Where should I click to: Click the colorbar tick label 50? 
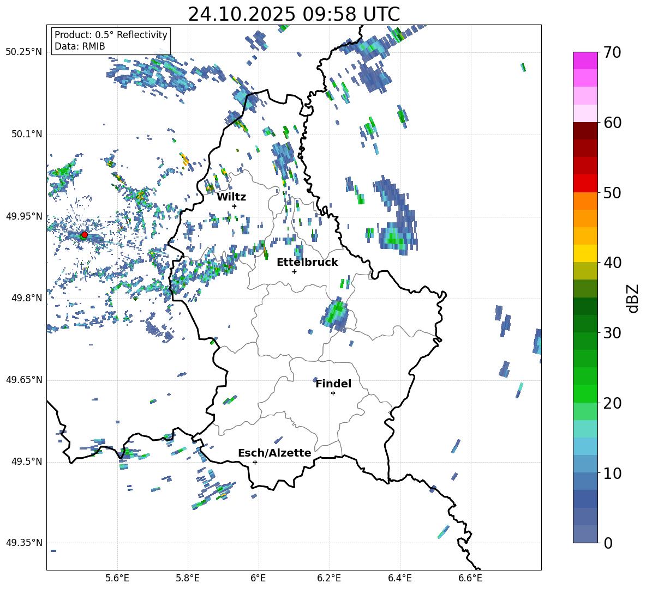coord(612,192)
